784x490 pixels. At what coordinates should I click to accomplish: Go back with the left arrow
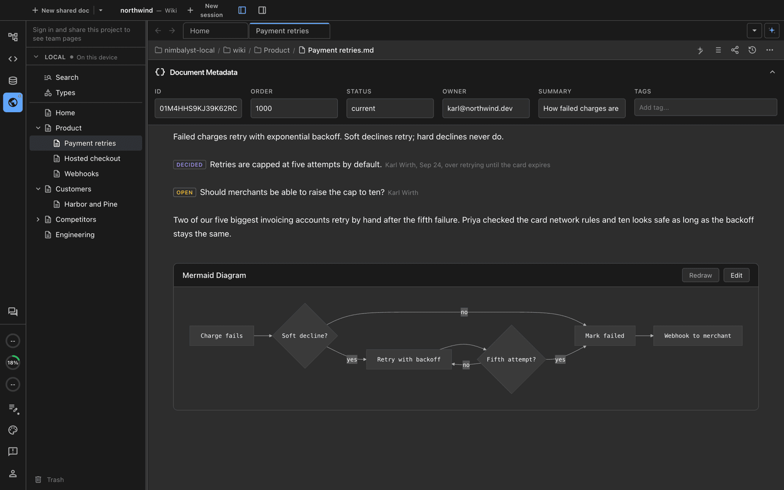tap(158, 30)
